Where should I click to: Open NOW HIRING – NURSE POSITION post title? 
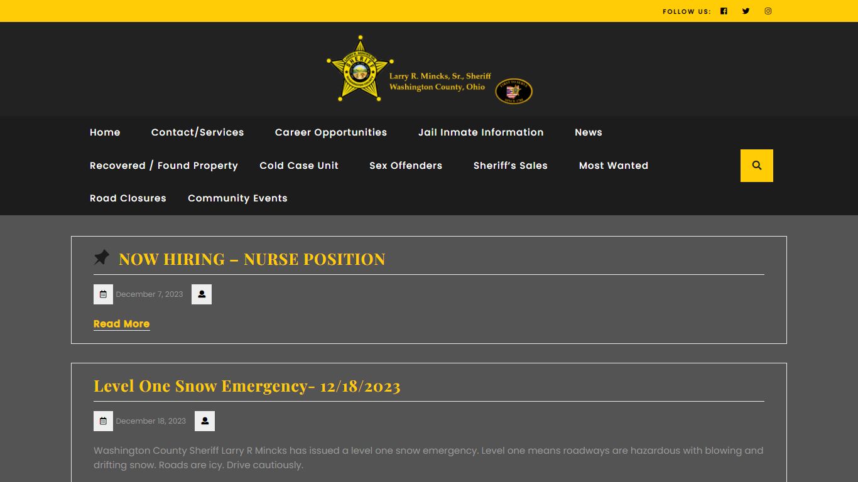coord(252,259)
